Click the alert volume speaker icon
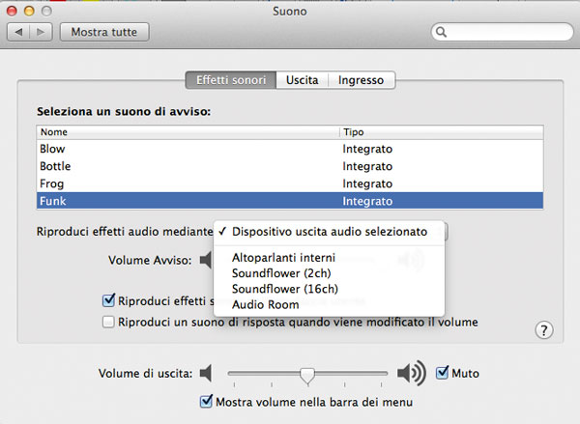The width and height of the screenshot is (580, 424). pyautogui.click(x=205, y=259)
